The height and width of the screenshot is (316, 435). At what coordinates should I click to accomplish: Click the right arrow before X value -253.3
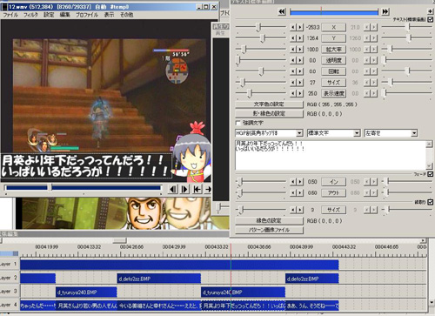coord(300,27)
